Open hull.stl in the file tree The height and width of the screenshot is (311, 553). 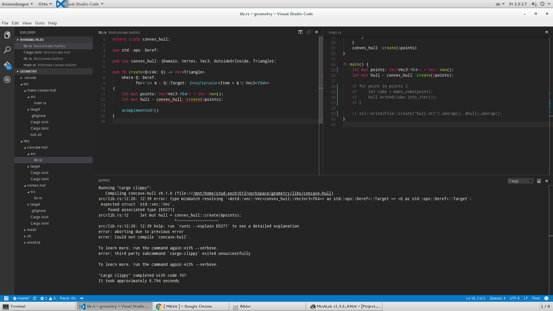[x=36, y=135]
